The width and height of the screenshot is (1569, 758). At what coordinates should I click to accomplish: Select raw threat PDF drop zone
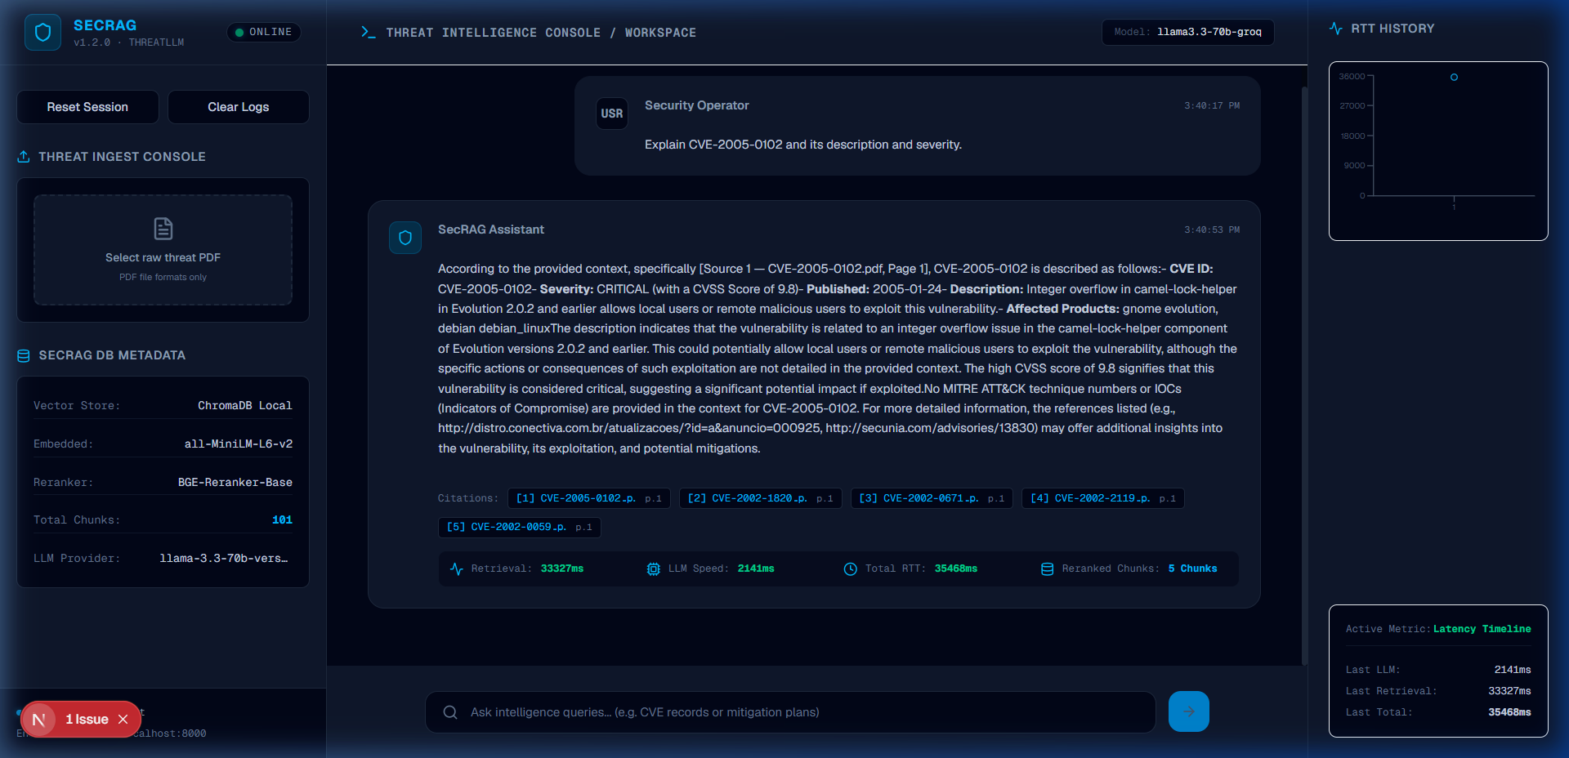(163, 250)
